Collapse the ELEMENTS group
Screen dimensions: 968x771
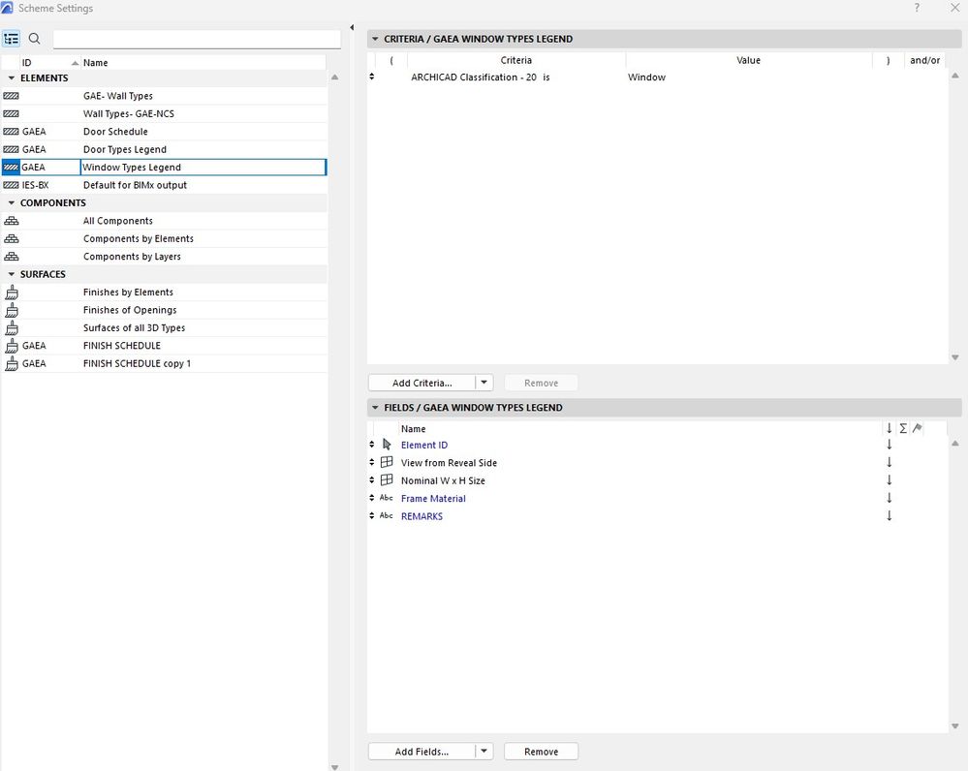pyautogui.click(x=11, y=78)
